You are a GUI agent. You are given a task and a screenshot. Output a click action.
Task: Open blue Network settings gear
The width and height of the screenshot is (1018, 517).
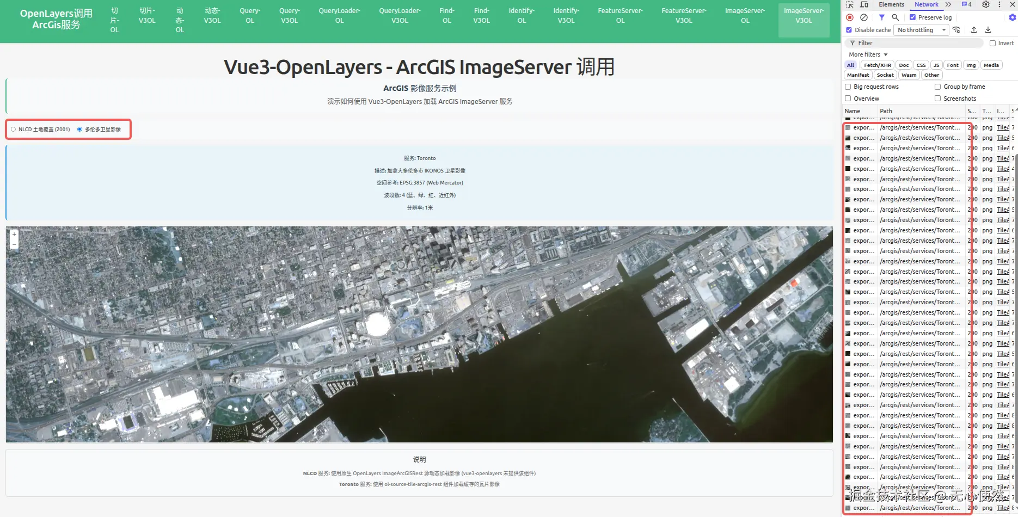1013,17
